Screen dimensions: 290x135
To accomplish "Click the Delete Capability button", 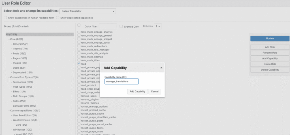I will pos(270,70).
